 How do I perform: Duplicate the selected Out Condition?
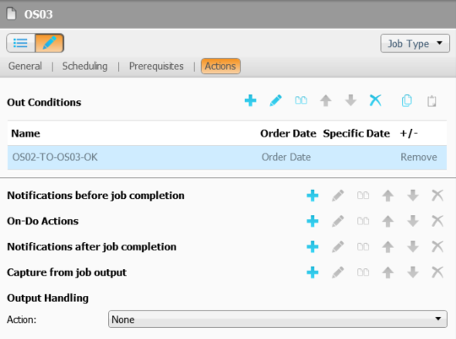click(301, 100)
